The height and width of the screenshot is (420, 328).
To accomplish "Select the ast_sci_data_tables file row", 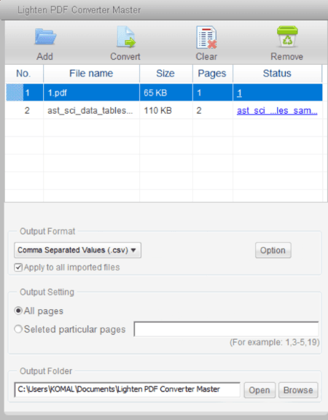I will (164, 110).
